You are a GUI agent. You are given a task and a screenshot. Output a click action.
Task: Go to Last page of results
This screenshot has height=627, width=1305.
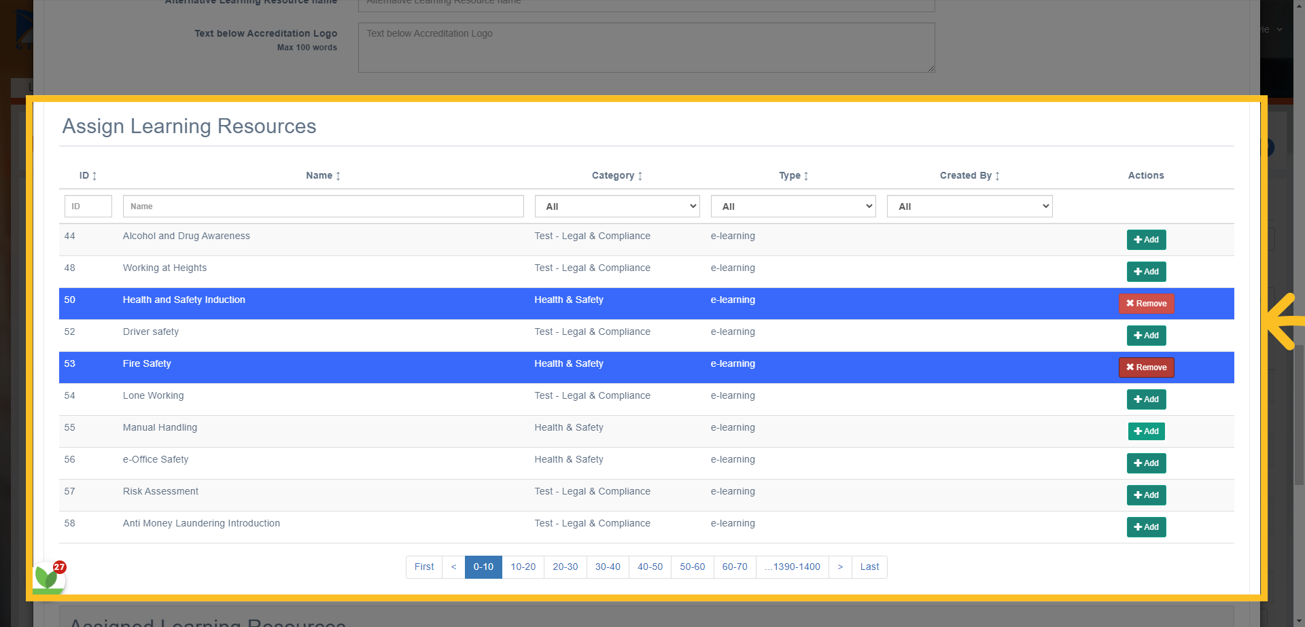pos(869,567)
